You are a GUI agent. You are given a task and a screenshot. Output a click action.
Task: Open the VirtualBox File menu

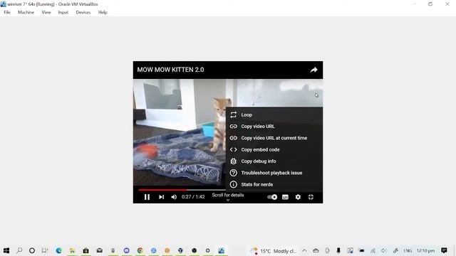[7, 12]
